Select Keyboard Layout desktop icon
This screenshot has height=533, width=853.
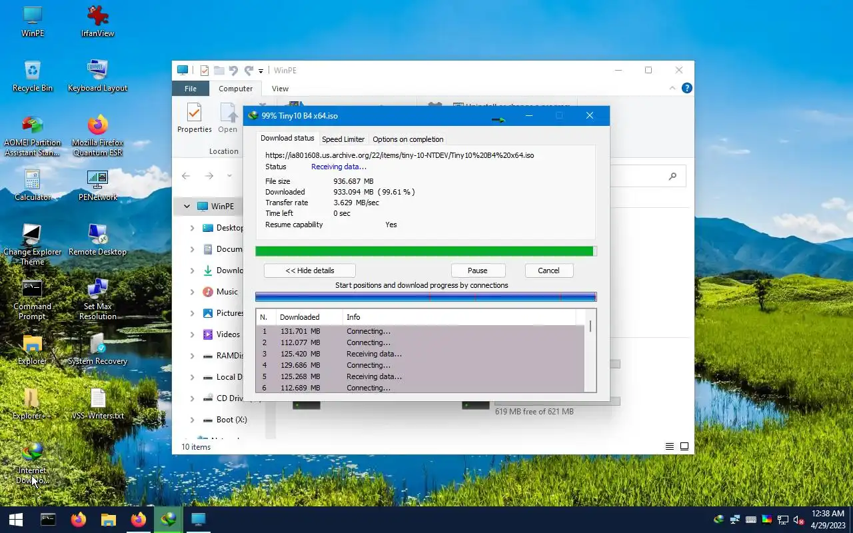[97, 76]
